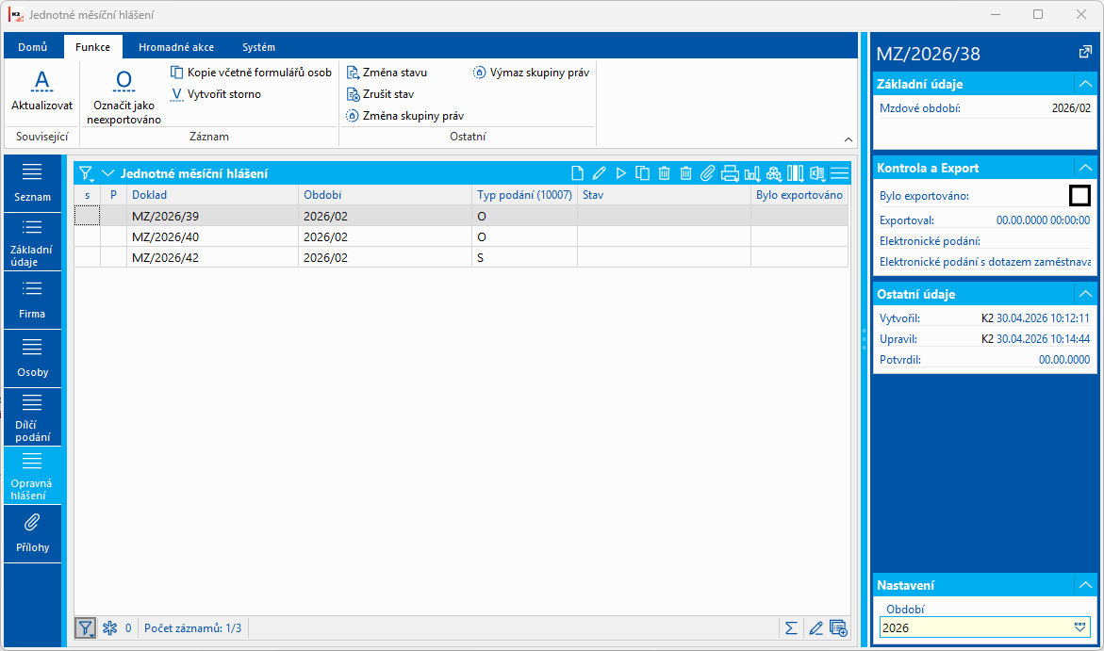Click the Stav column header

664,195
